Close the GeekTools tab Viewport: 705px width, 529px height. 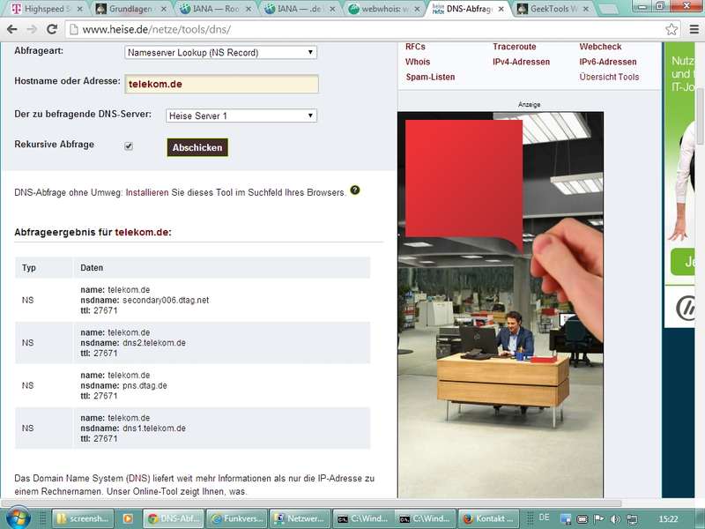point(586,9)
